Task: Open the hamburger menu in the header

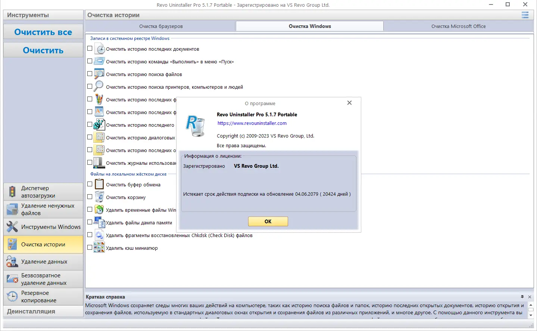Action: 525,15
